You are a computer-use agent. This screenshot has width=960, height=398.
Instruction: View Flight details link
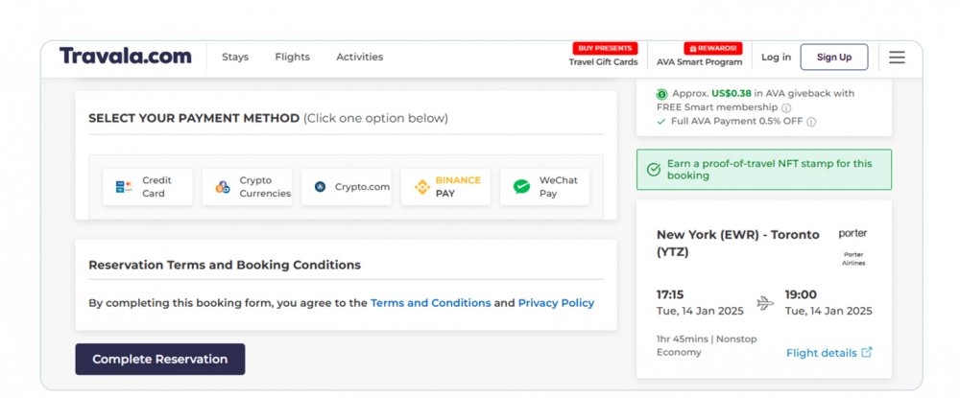coord(829,353)
